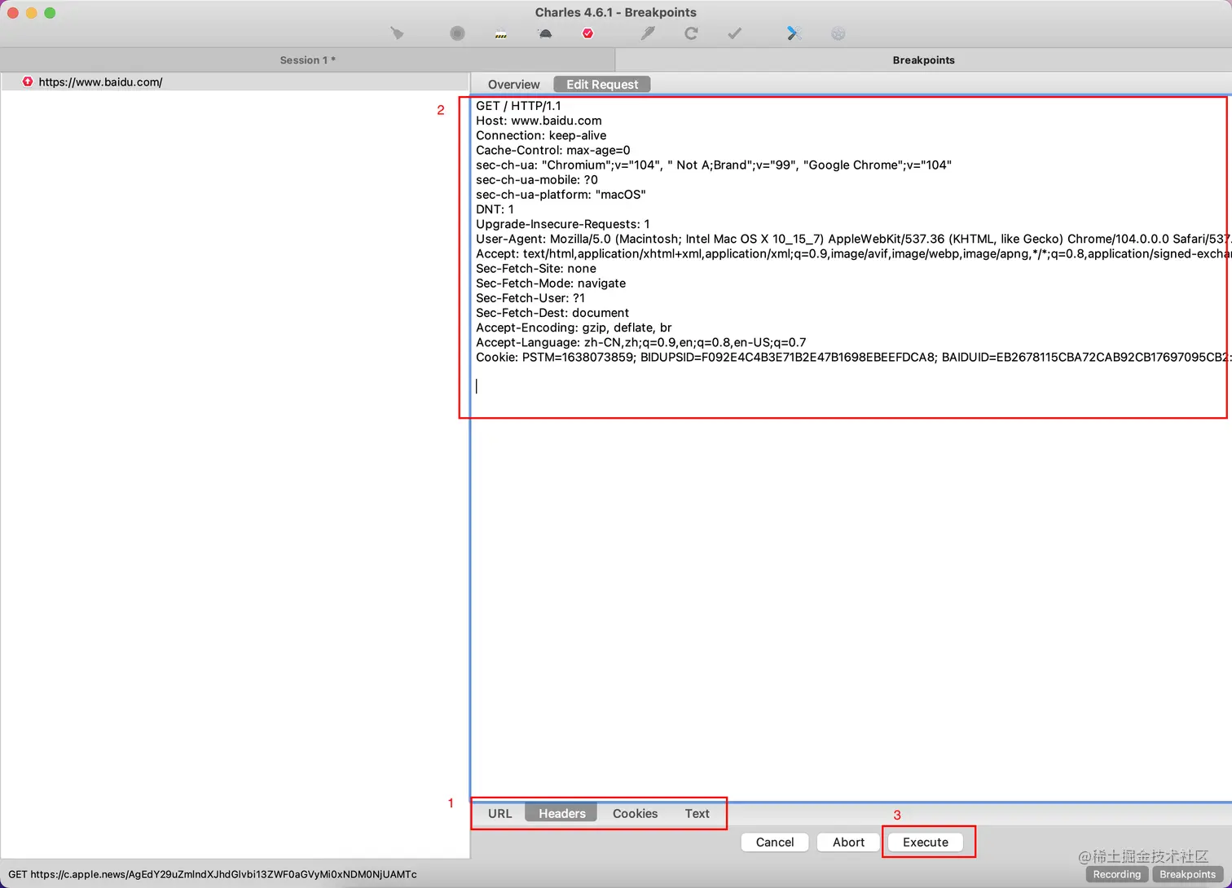This screenshot has height=888, width=1232.
Task: Open the Edit Request tab
Action: click(602, 85)
